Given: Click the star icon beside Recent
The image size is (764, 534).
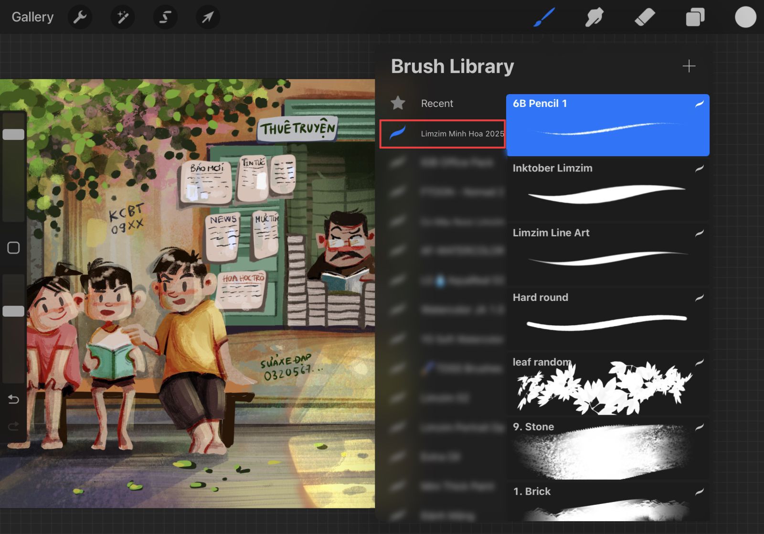Looking at the screenshot, I should pos(398,103).
